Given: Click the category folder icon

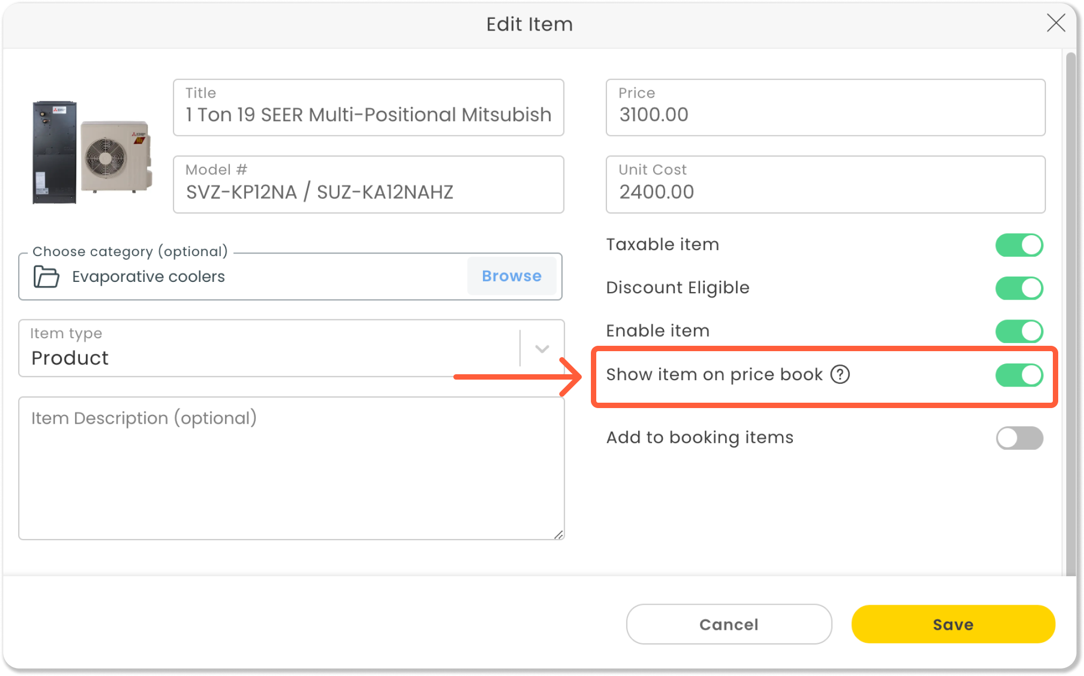Looking at the screenshot, I should point(46,277).
